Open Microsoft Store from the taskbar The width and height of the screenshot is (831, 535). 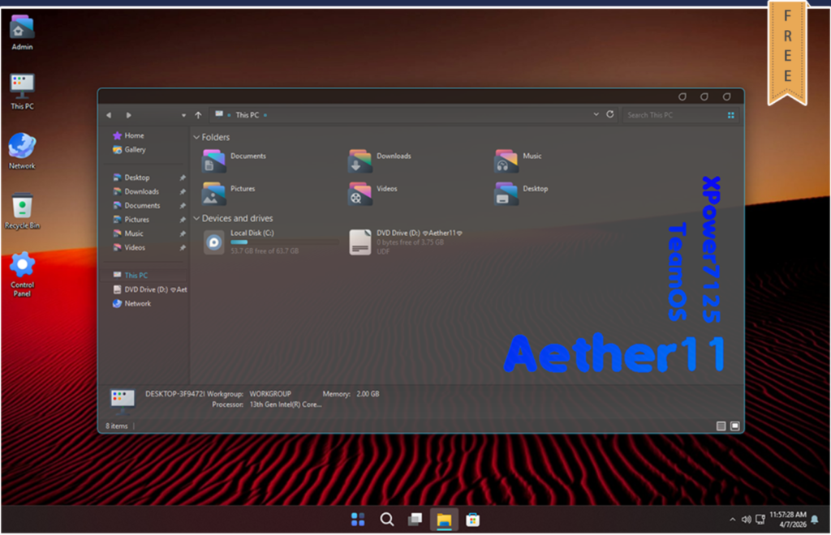tap(472, 520)
